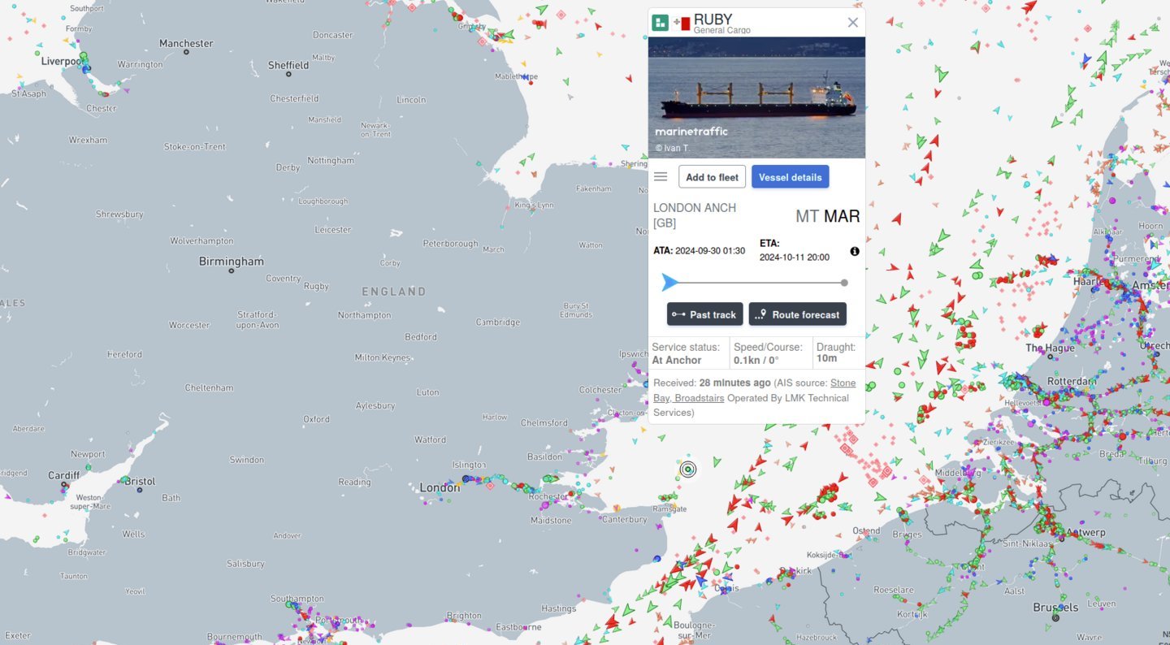This screenshot has height=645, width=1170.
Task: Click The Hague label on map
Action: tap(1050, 348)
